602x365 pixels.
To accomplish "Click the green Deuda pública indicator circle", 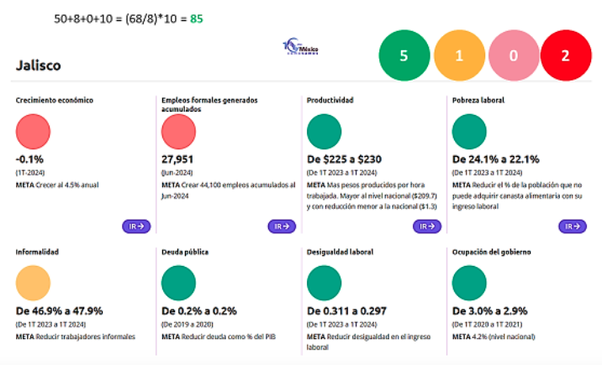I will pyautogui.click(x=178, y=283).
